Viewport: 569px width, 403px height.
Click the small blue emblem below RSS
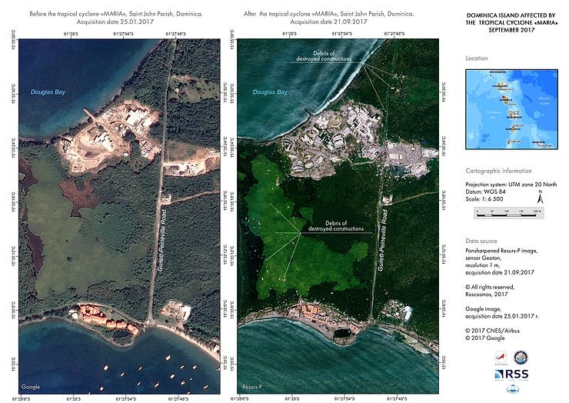(513, 390)
